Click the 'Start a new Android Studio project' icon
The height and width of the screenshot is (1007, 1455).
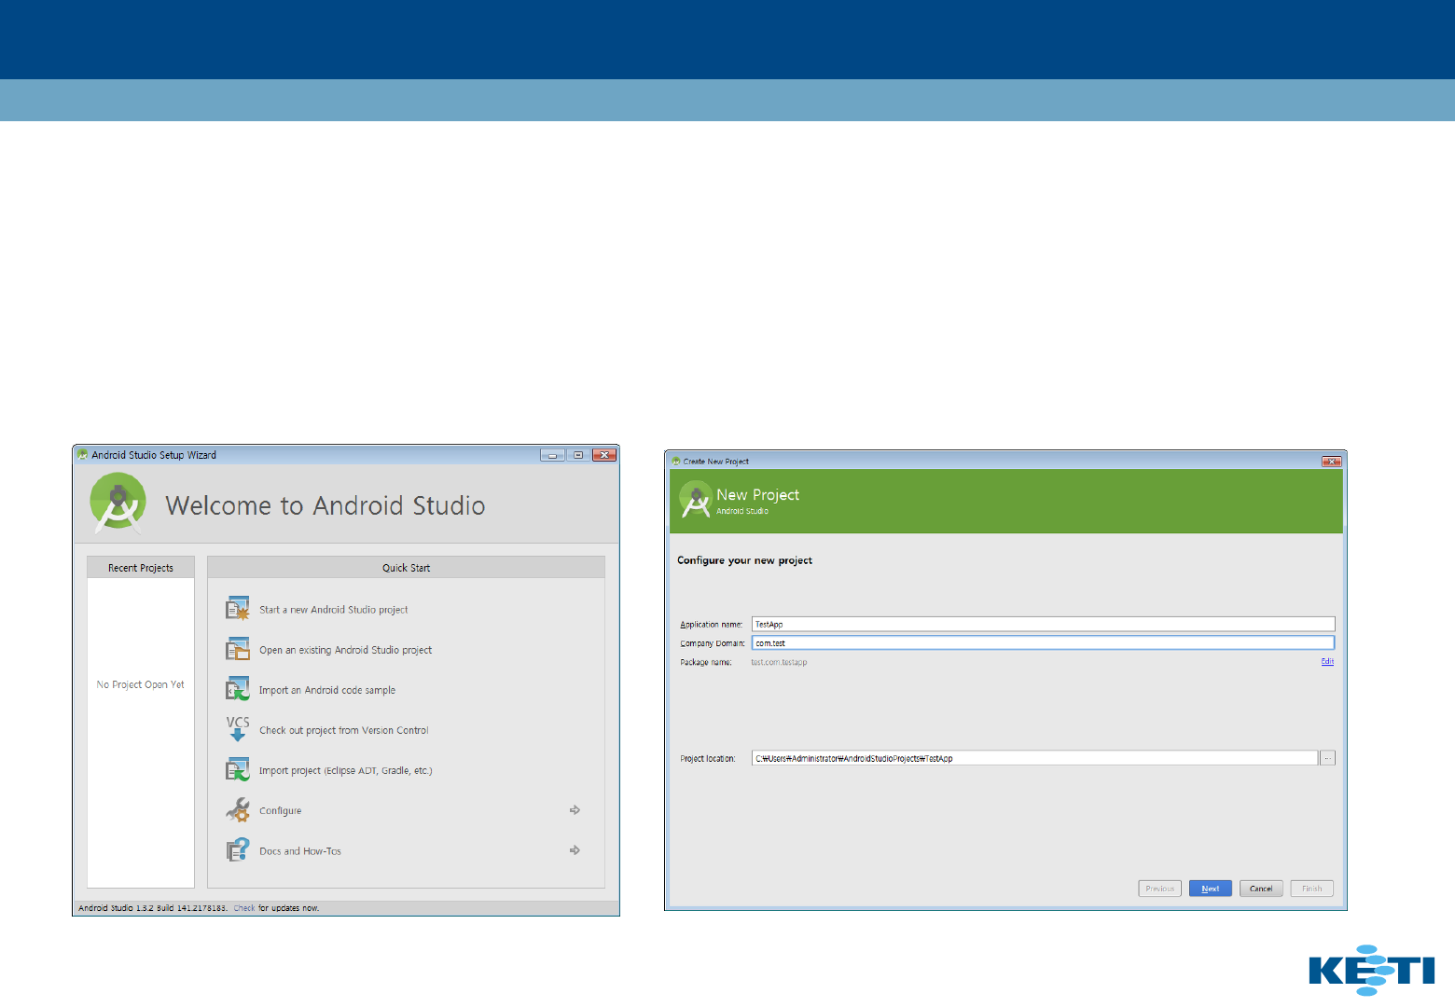pyautogui.click(x=238, y=609)
